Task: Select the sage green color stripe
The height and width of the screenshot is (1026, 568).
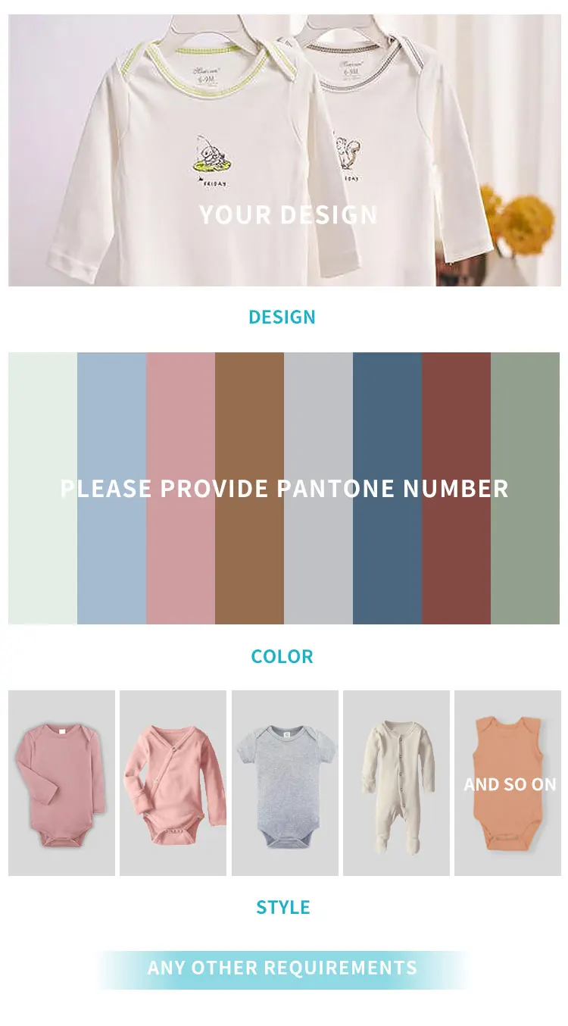Action: click(x=525, y=488)
